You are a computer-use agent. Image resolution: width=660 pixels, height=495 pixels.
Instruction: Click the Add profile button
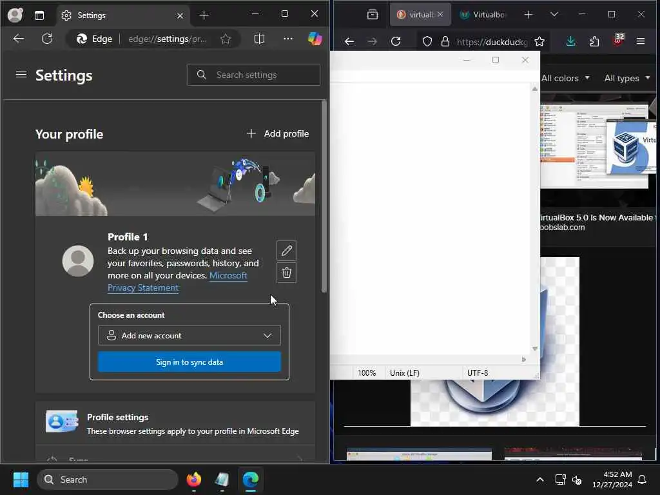coord(278,133)
